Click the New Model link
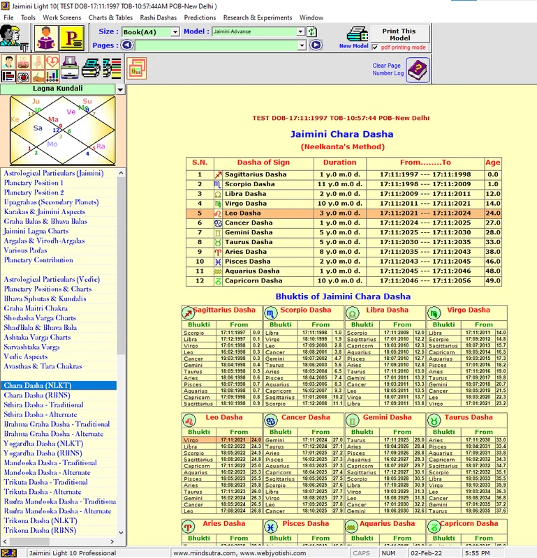Screen dimensions: 537x558 point(353,46)
